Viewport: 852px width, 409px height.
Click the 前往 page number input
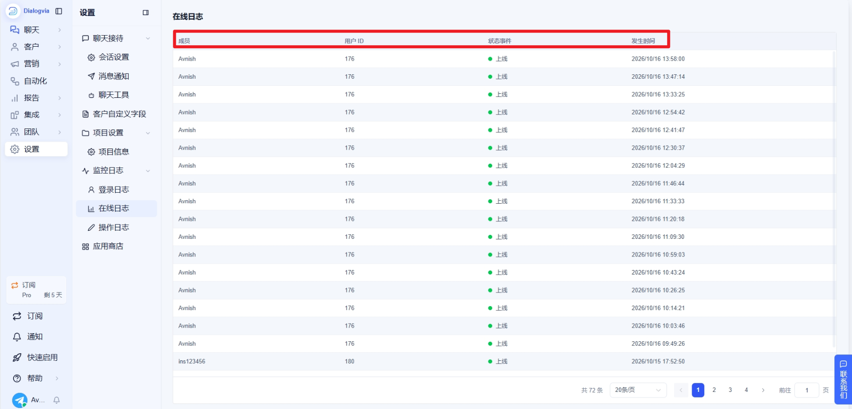pyautogui.click(x=807, y=390)
